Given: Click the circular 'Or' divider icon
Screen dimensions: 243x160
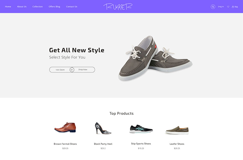Looking at the screenshot, I should coord(72,70).
